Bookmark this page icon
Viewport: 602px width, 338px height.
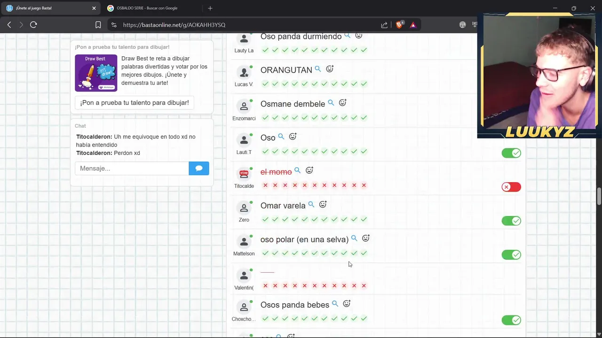tap(98, 25)
